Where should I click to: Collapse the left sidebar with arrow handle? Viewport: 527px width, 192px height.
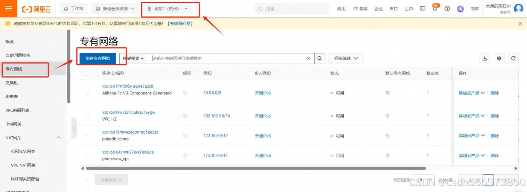74,128
